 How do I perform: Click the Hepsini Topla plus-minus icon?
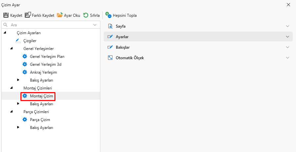pyautogui.click(x=108, y=15)
